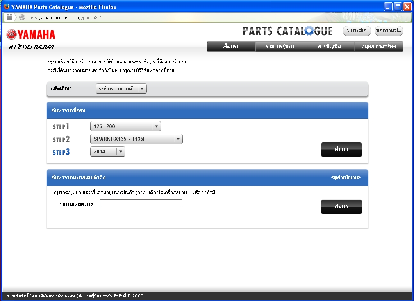Open the STEP 1 displacement dropdown showing 126 - 200
The height and width of the screenshot is (301, 414).
(125, 126)
